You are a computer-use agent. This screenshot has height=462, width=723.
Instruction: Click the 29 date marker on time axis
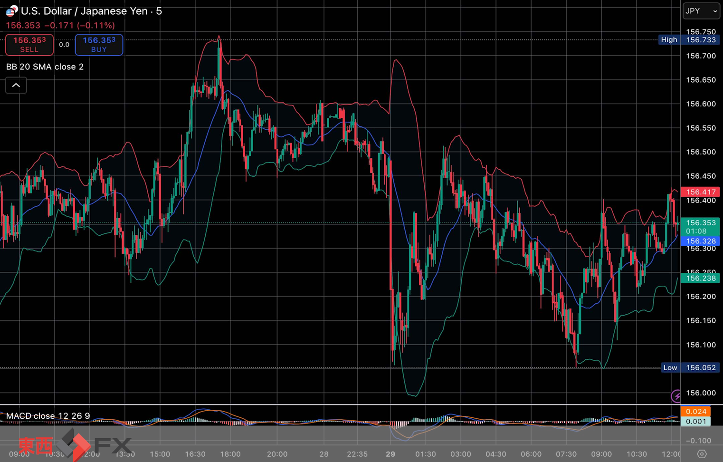point(390,454)
